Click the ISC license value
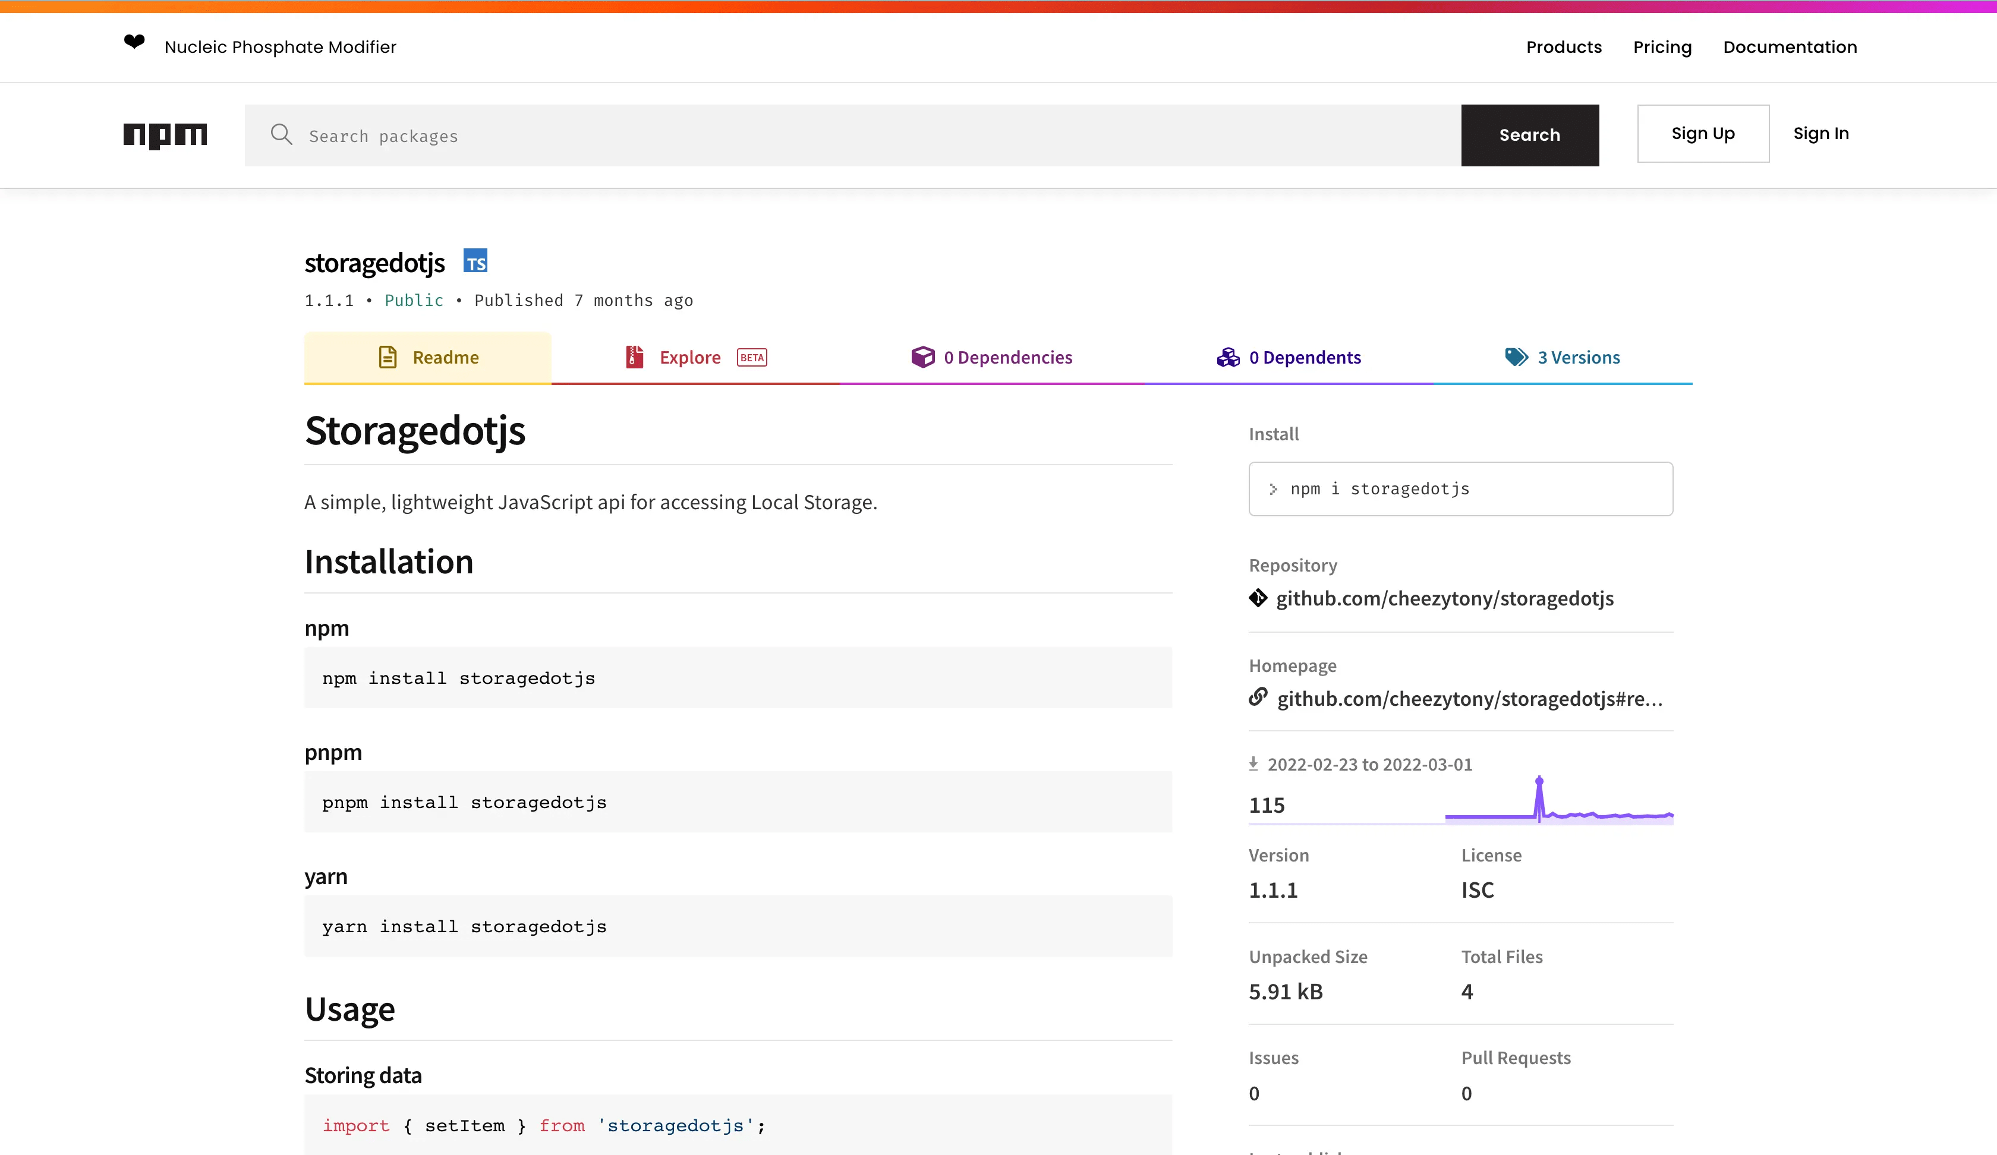The image size is (1997, 1155). coord(1477,889)
